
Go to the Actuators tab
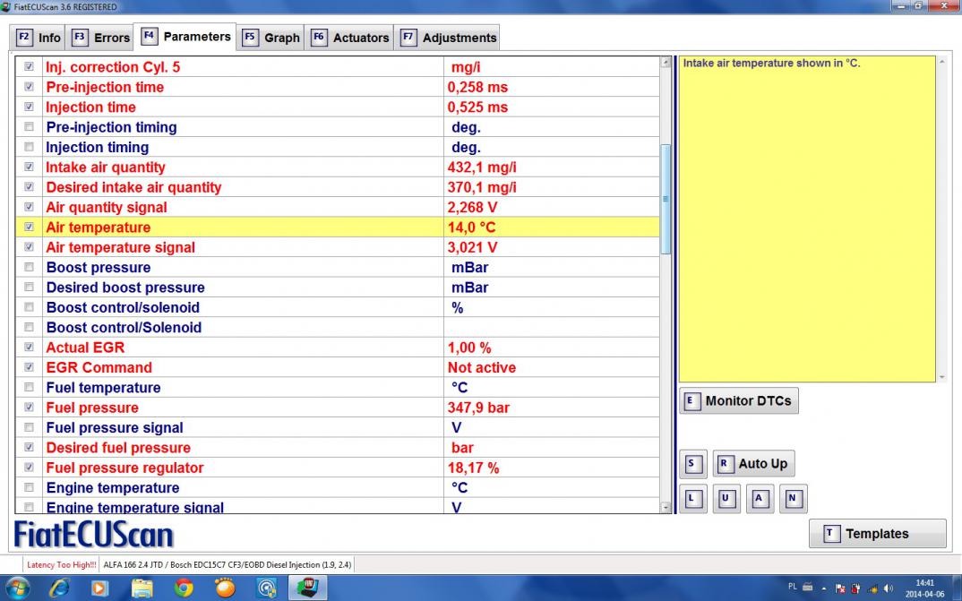[x=350, y=38]
